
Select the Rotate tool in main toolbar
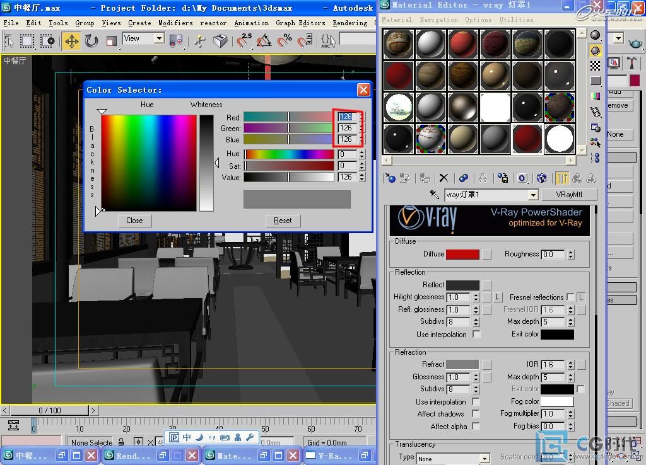click(91, 41)
